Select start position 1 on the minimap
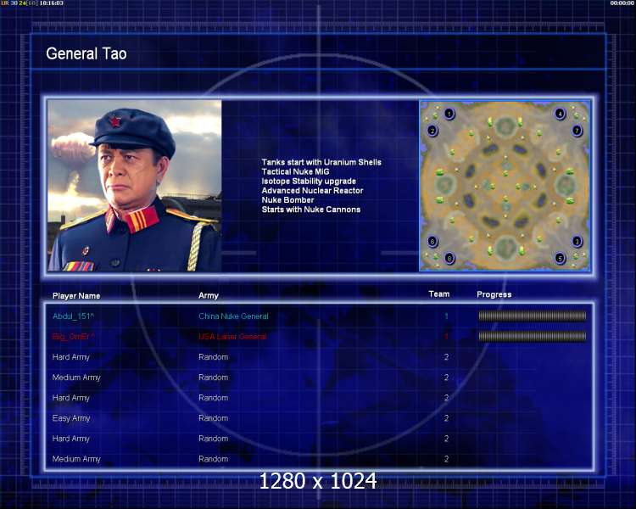This screenshot has height=509, width=636. 449,113
